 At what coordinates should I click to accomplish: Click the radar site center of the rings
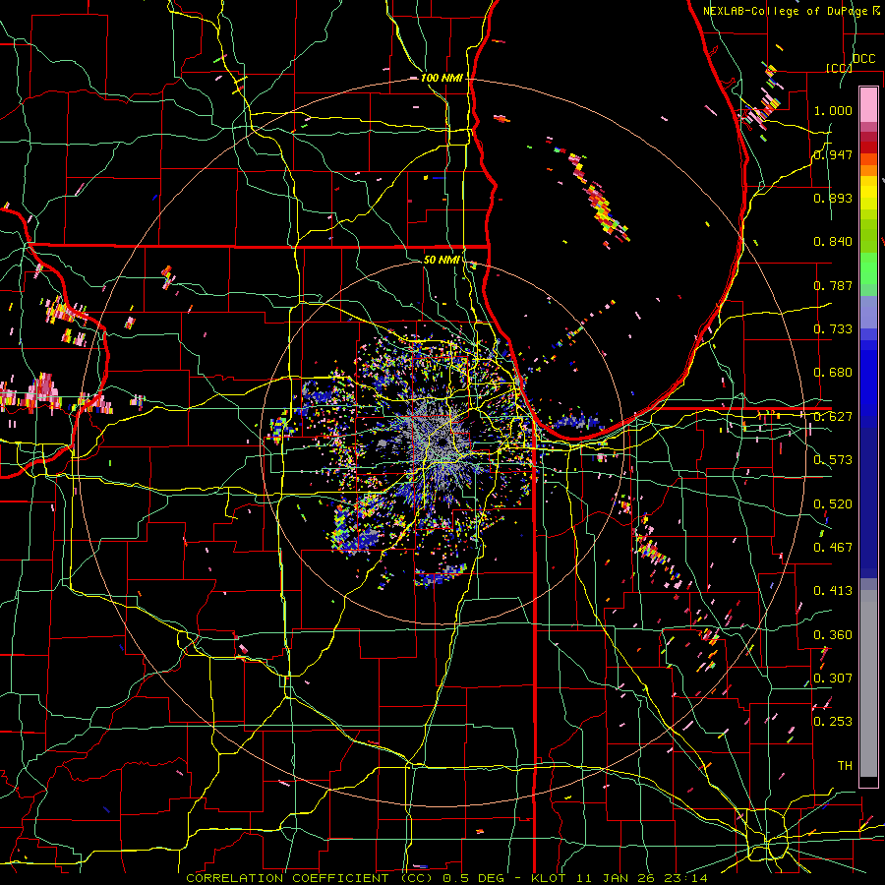tap(442, 442)
